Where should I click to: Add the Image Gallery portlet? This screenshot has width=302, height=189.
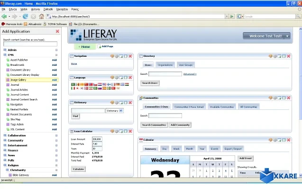click(55, 80)
